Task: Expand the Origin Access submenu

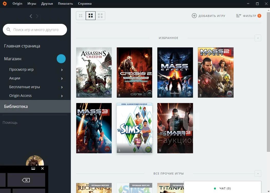Action: coord(62,96)
